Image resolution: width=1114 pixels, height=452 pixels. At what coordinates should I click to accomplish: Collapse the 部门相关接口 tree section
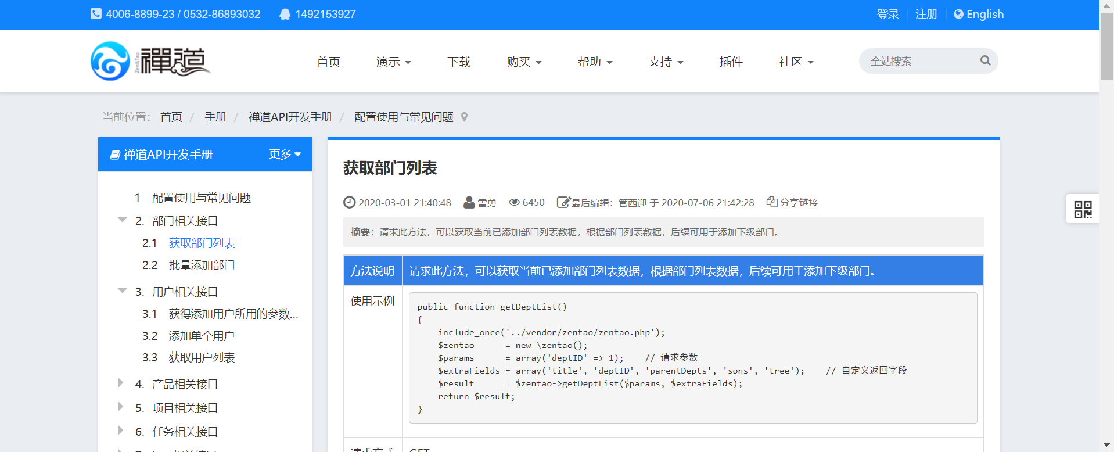tap(122, 220)
